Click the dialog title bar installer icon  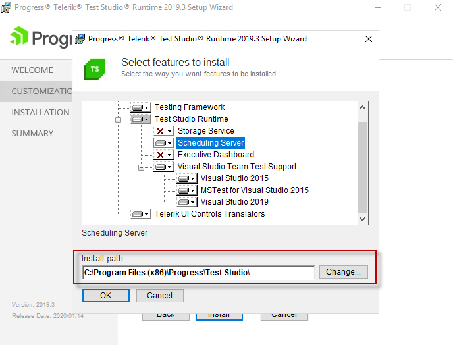tap(80, 39)
